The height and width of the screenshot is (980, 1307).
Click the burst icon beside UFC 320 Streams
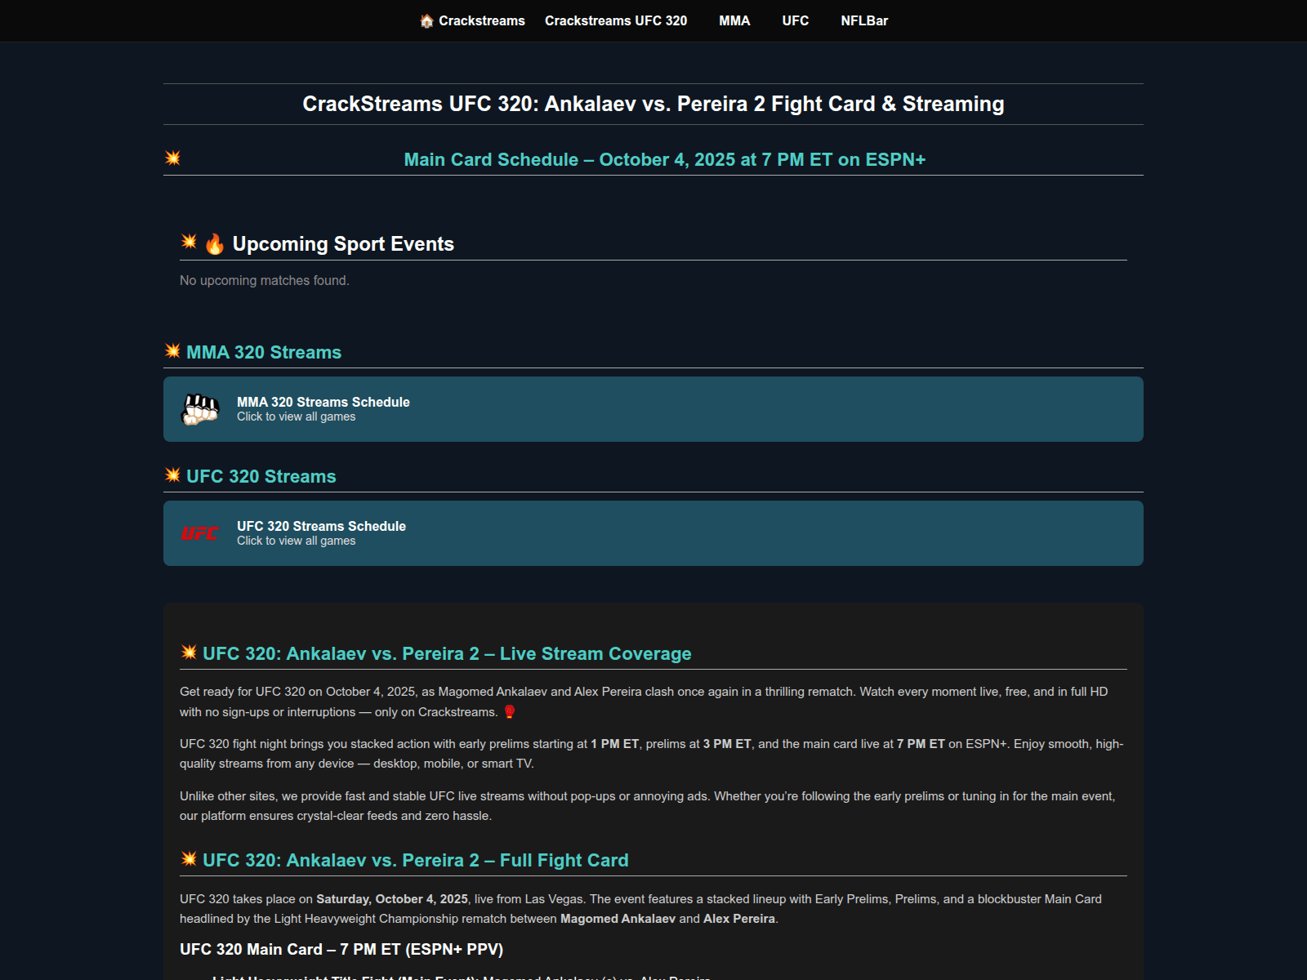click(x=172, y=474)
